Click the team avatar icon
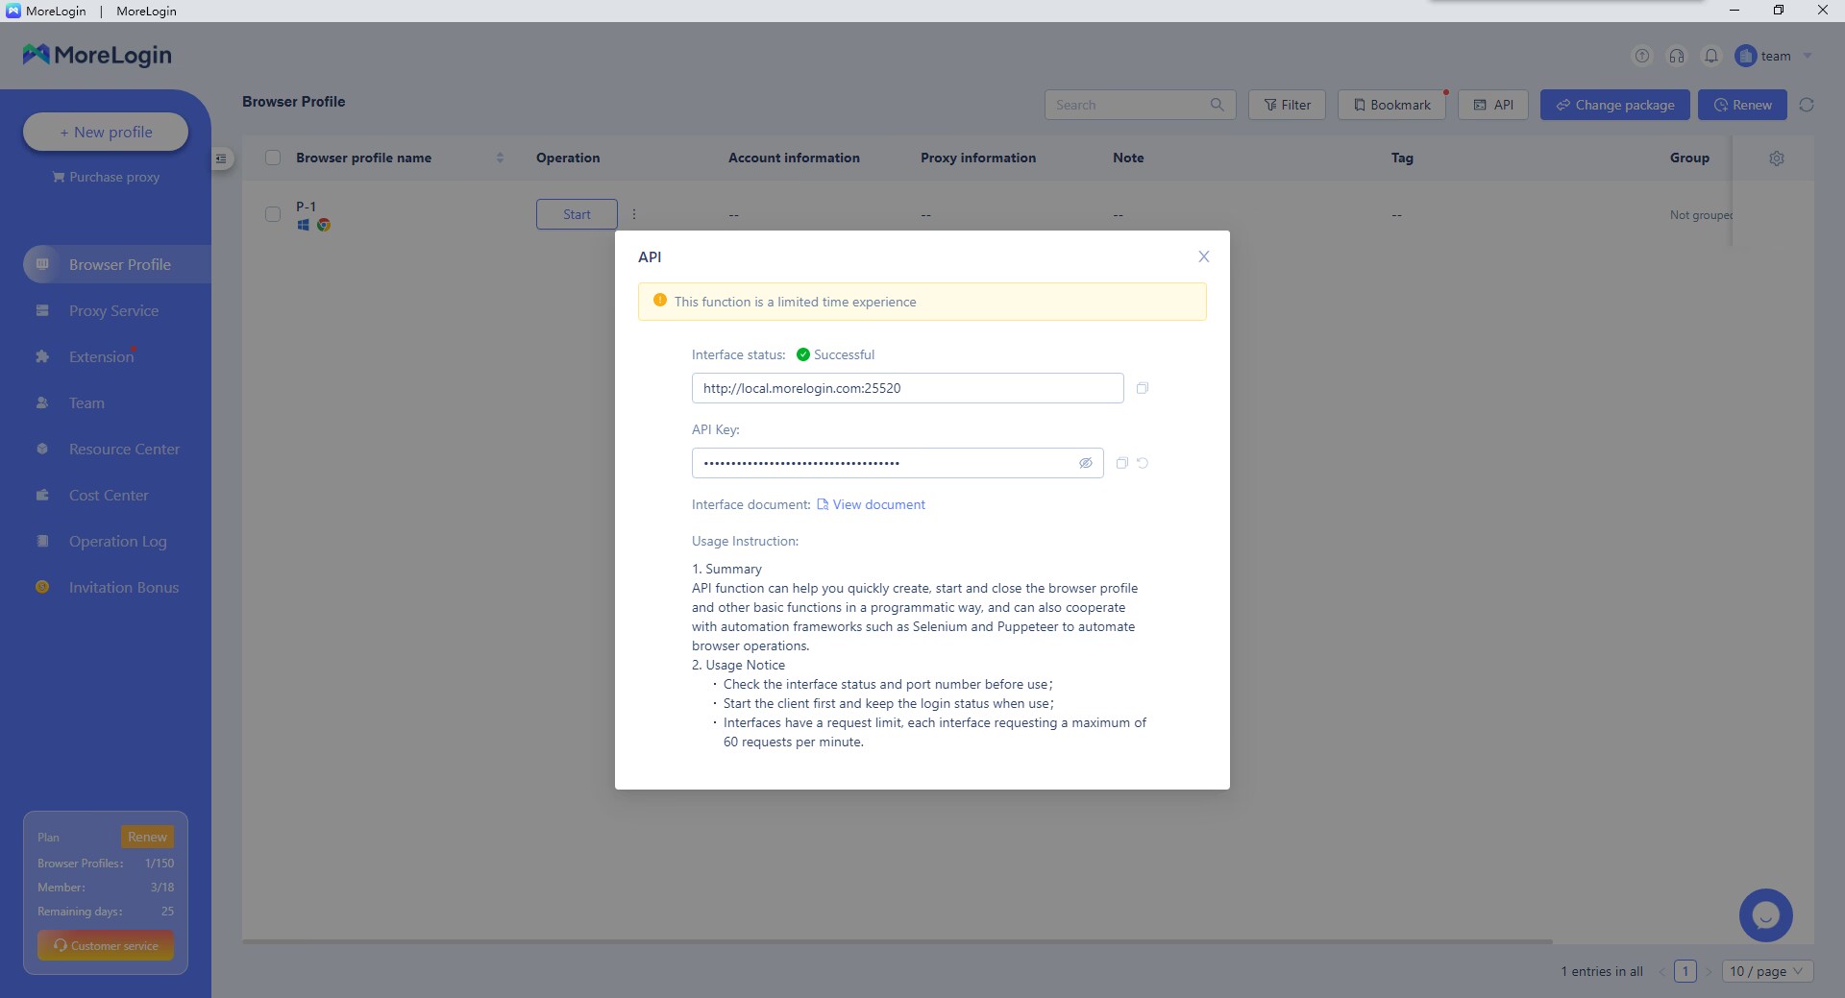 tap(1746, 56)
